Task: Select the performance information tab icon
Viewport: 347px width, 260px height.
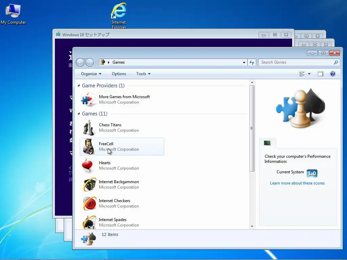Action: pyautogui.click(x=267, y=143)
